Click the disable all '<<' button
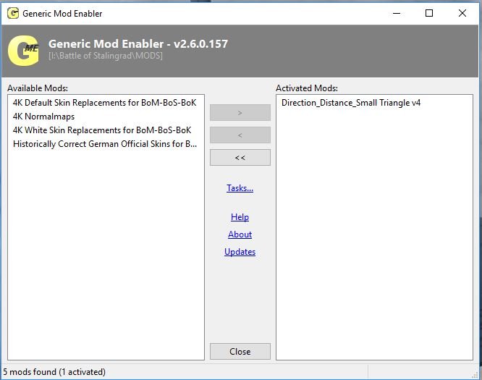Viewport: 482px width, 380px height. (240, 158)
